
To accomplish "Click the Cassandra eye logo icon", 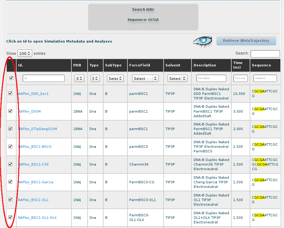I will pos(203,41).
